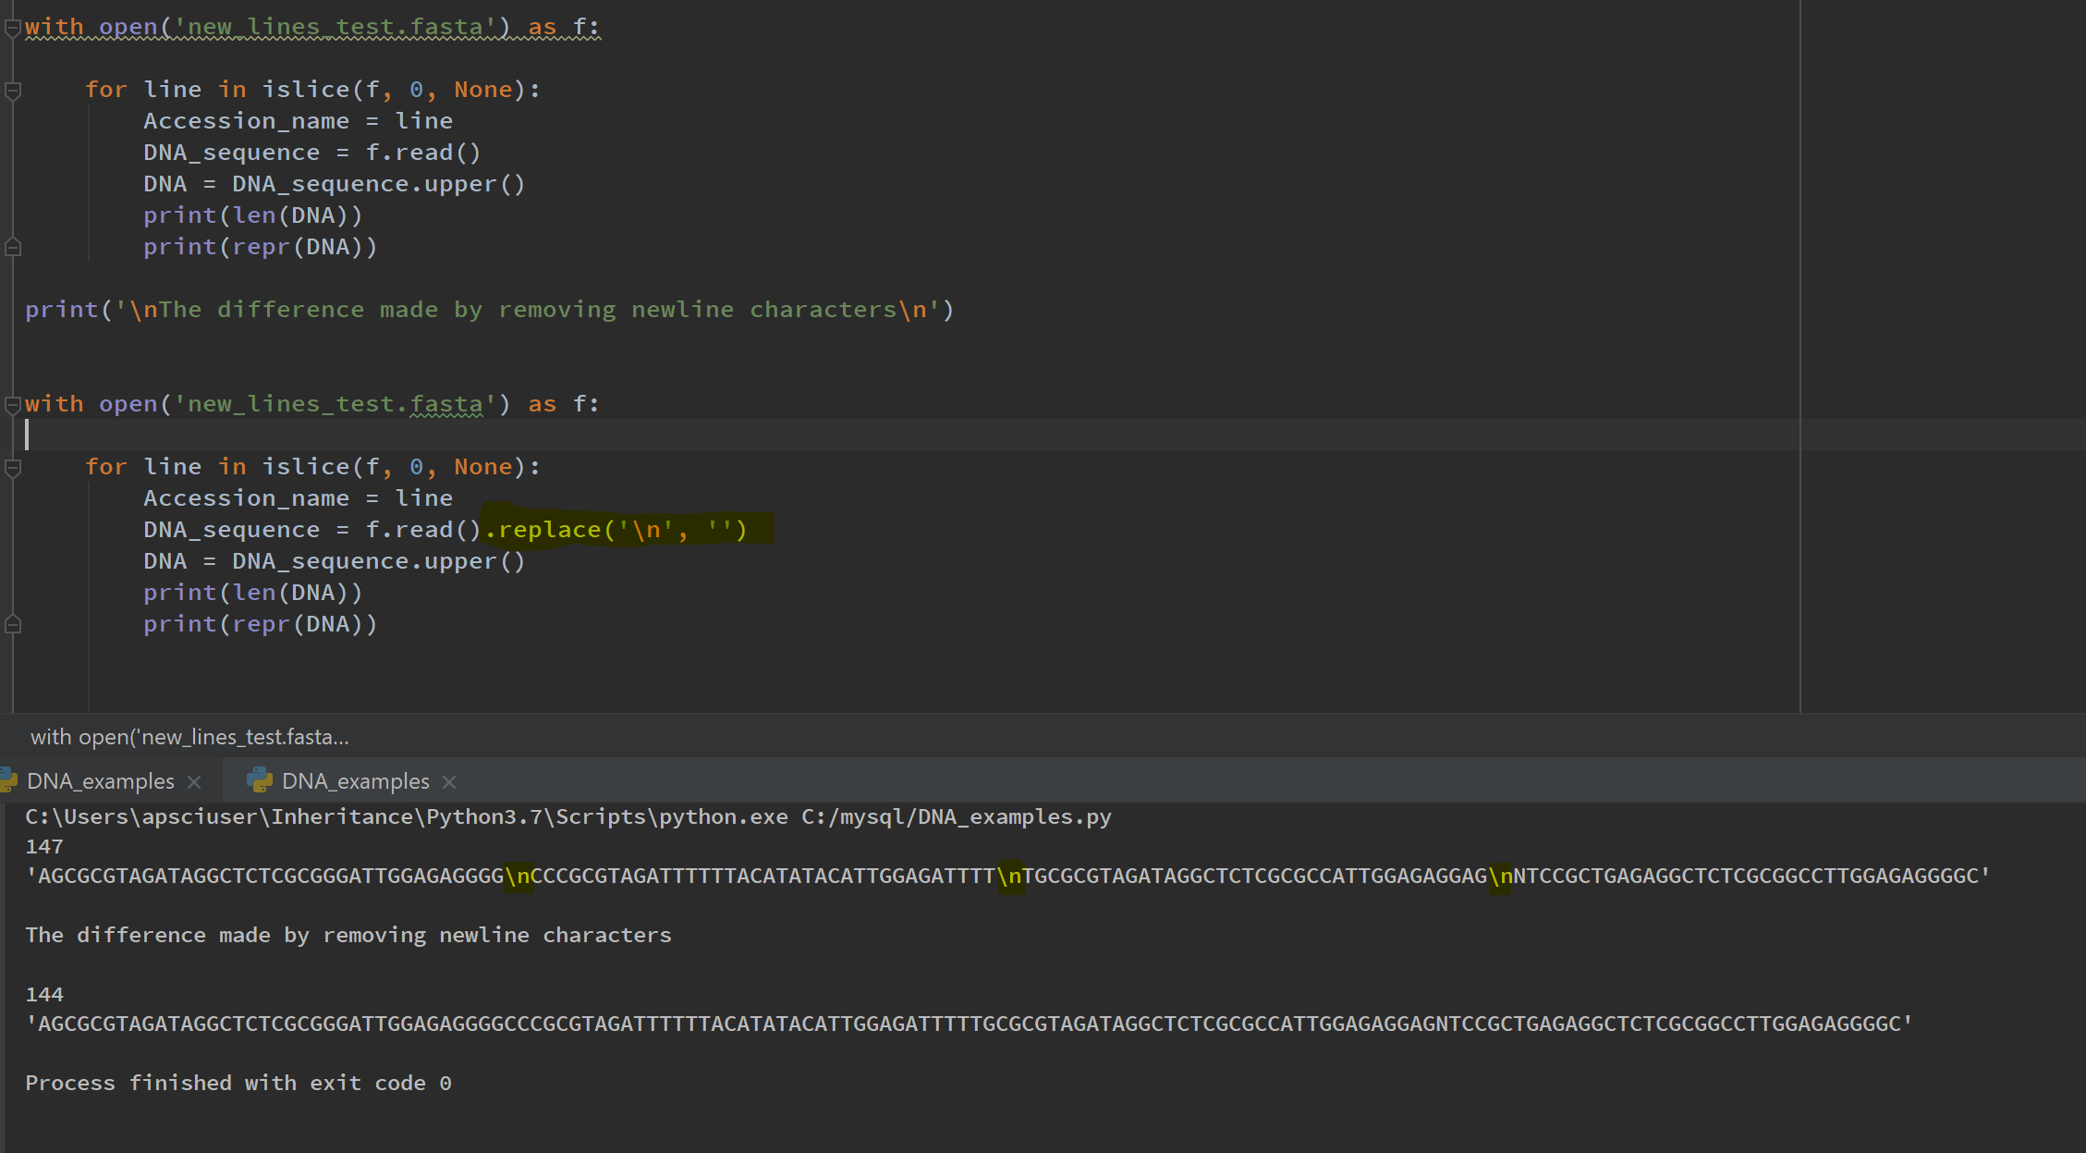Image resolution: width=2086 pixels, height=1153 pixels.
Task: Collapse the second for-loop fold region
Action: click(x=13, y=468)
